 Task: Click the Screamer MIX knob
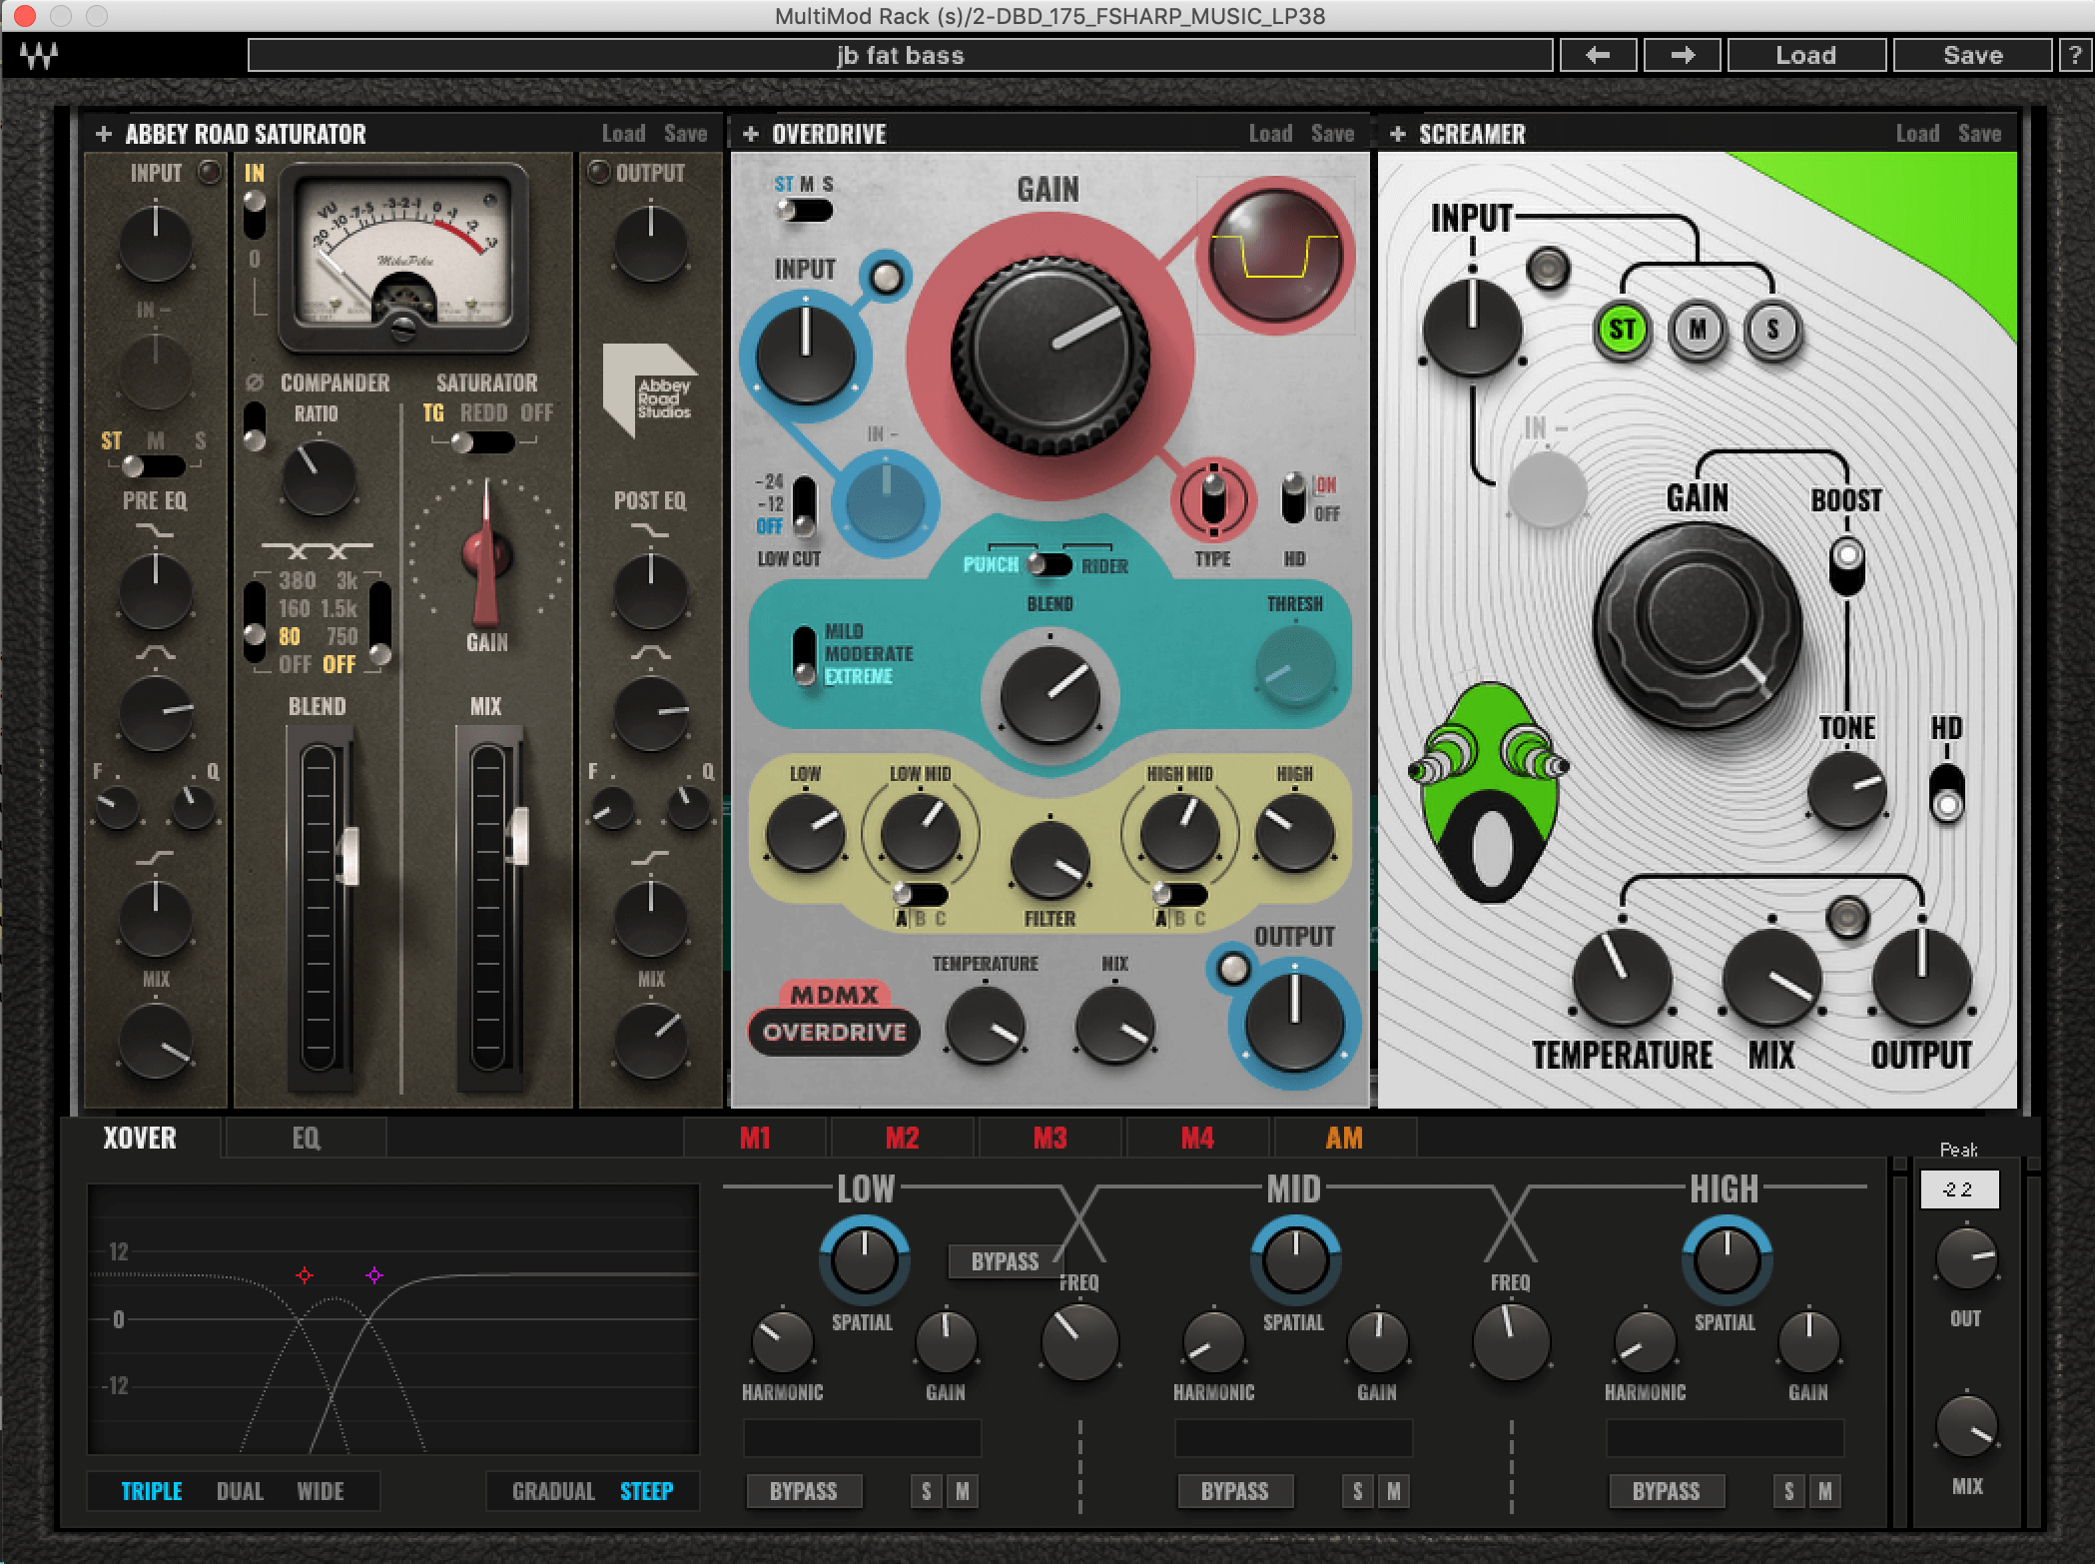point(1771,977)
